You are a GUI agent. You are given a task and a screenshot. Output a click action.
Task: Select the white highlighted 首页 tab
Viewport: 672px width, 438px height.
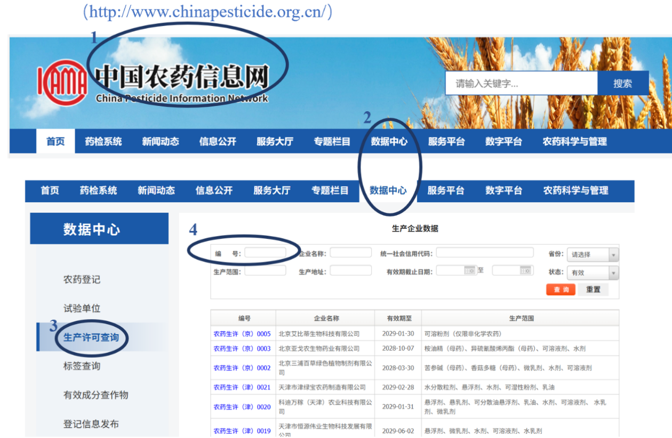tap(55, 142)
